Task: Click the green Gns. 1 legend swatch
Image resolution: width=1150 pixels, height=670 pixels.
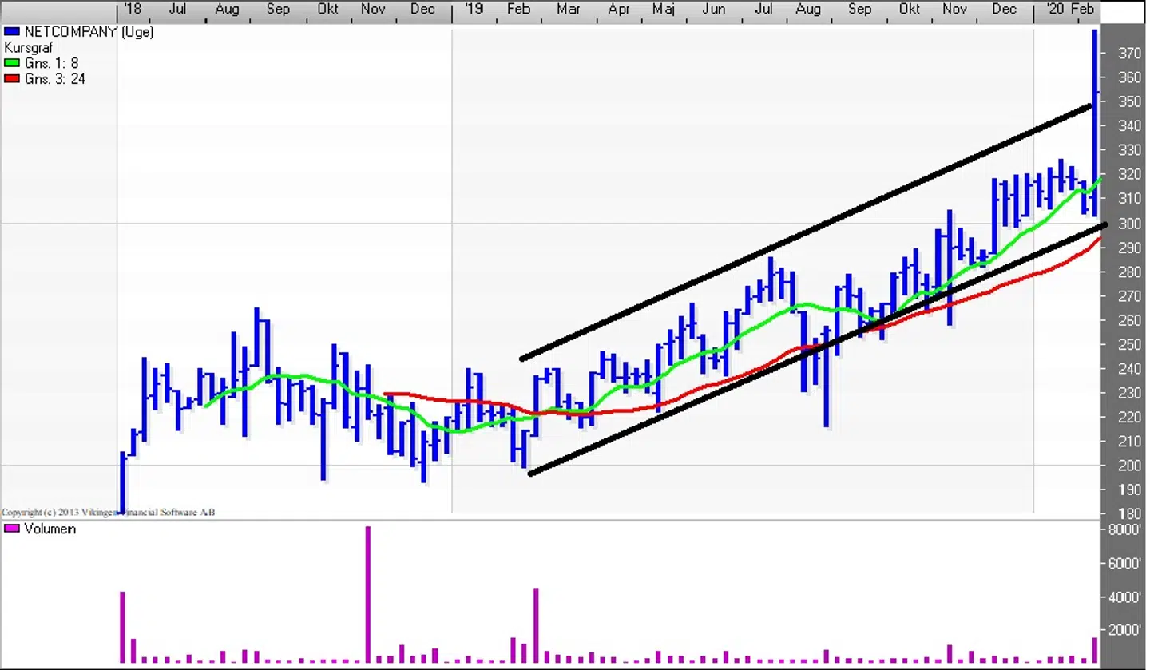Action: click(10, 63)
